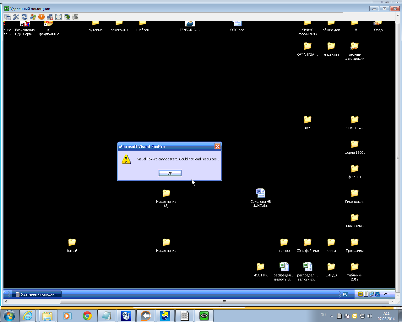Screen dimensions: 402x322
Task: Select the PRNFORMS folder on remote desktop
Action: click(x=355, y=221)
